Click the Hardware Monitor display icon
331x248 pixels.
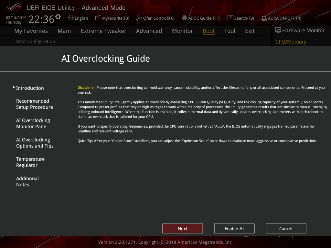[278, 30]
